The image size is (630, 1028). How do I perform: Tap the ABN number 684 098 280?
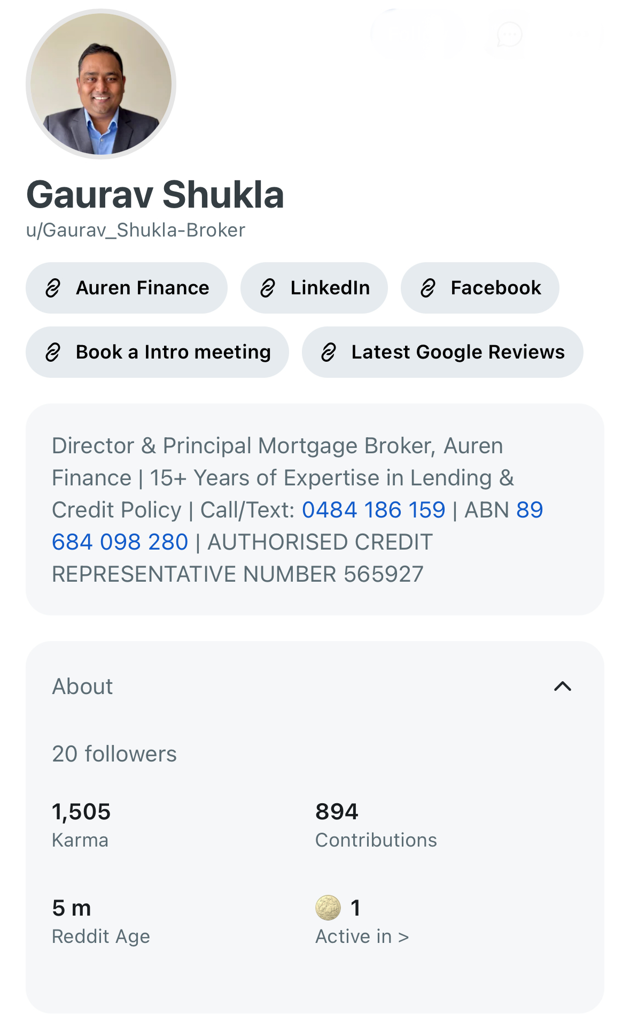pyautogui.click(x=120, y=542)
